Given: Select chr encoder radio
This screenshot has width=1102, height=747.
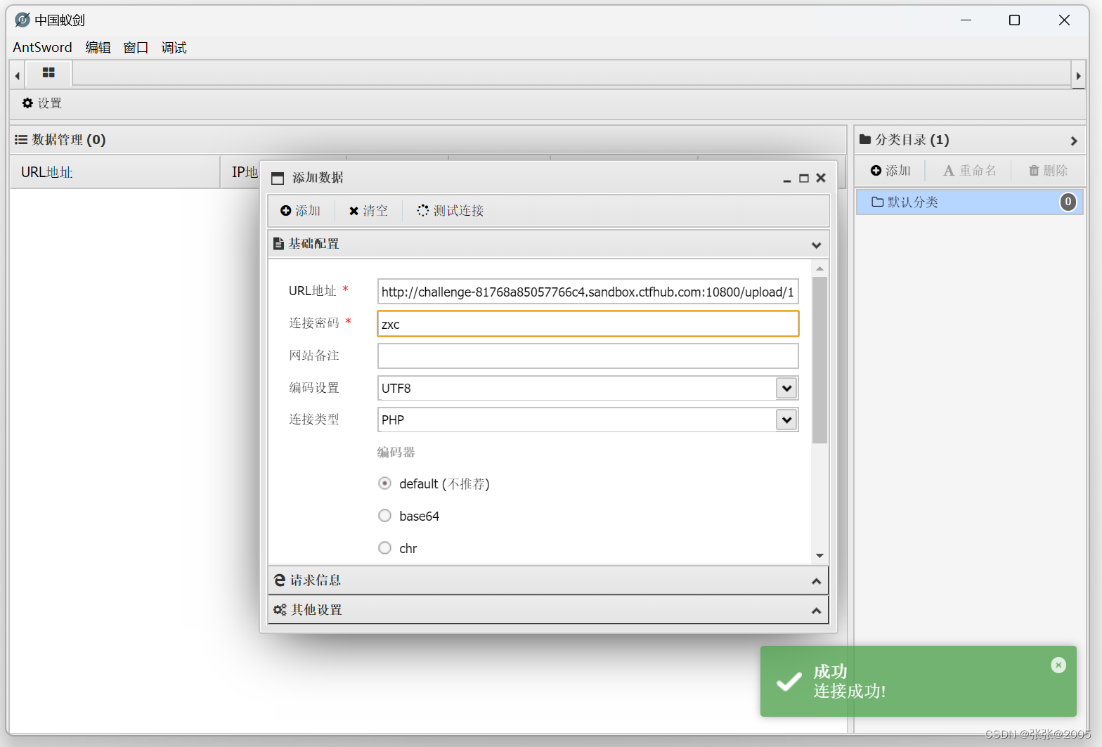Looking at the screenshot, I should coord(384,548).
